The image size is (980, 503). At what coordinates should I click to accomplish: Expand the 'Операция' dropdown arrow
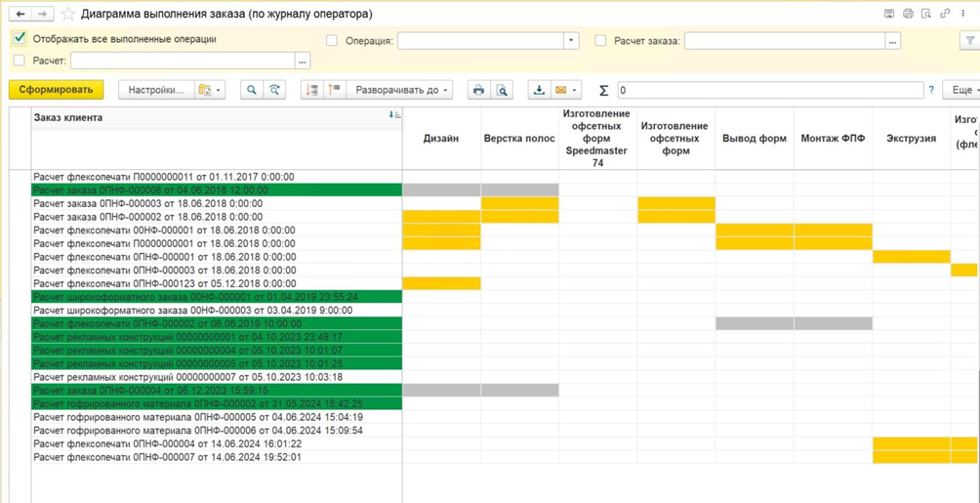(571, 41)
